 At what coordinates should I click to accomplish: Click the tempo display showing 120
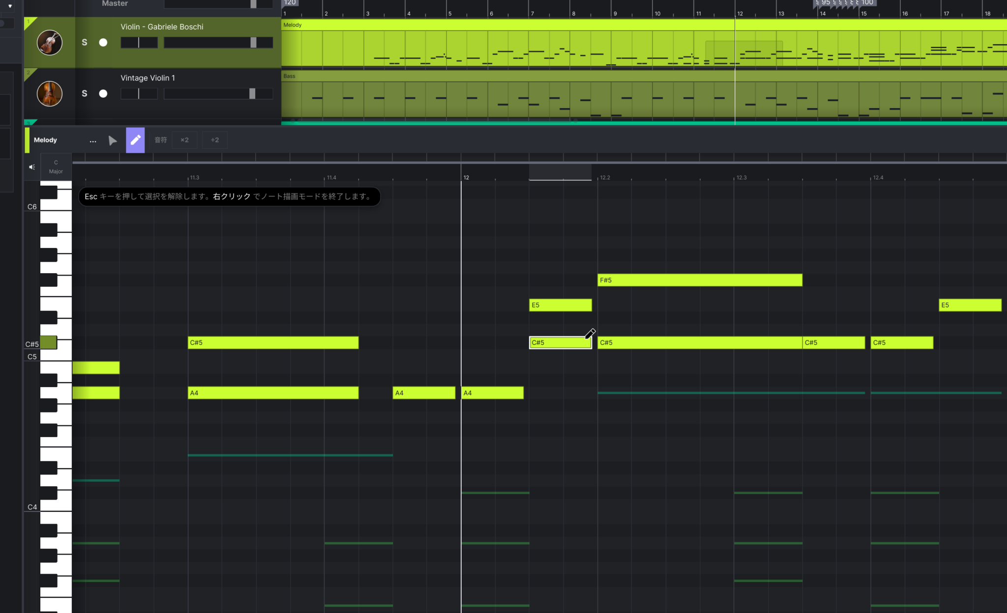coord(290,2)
